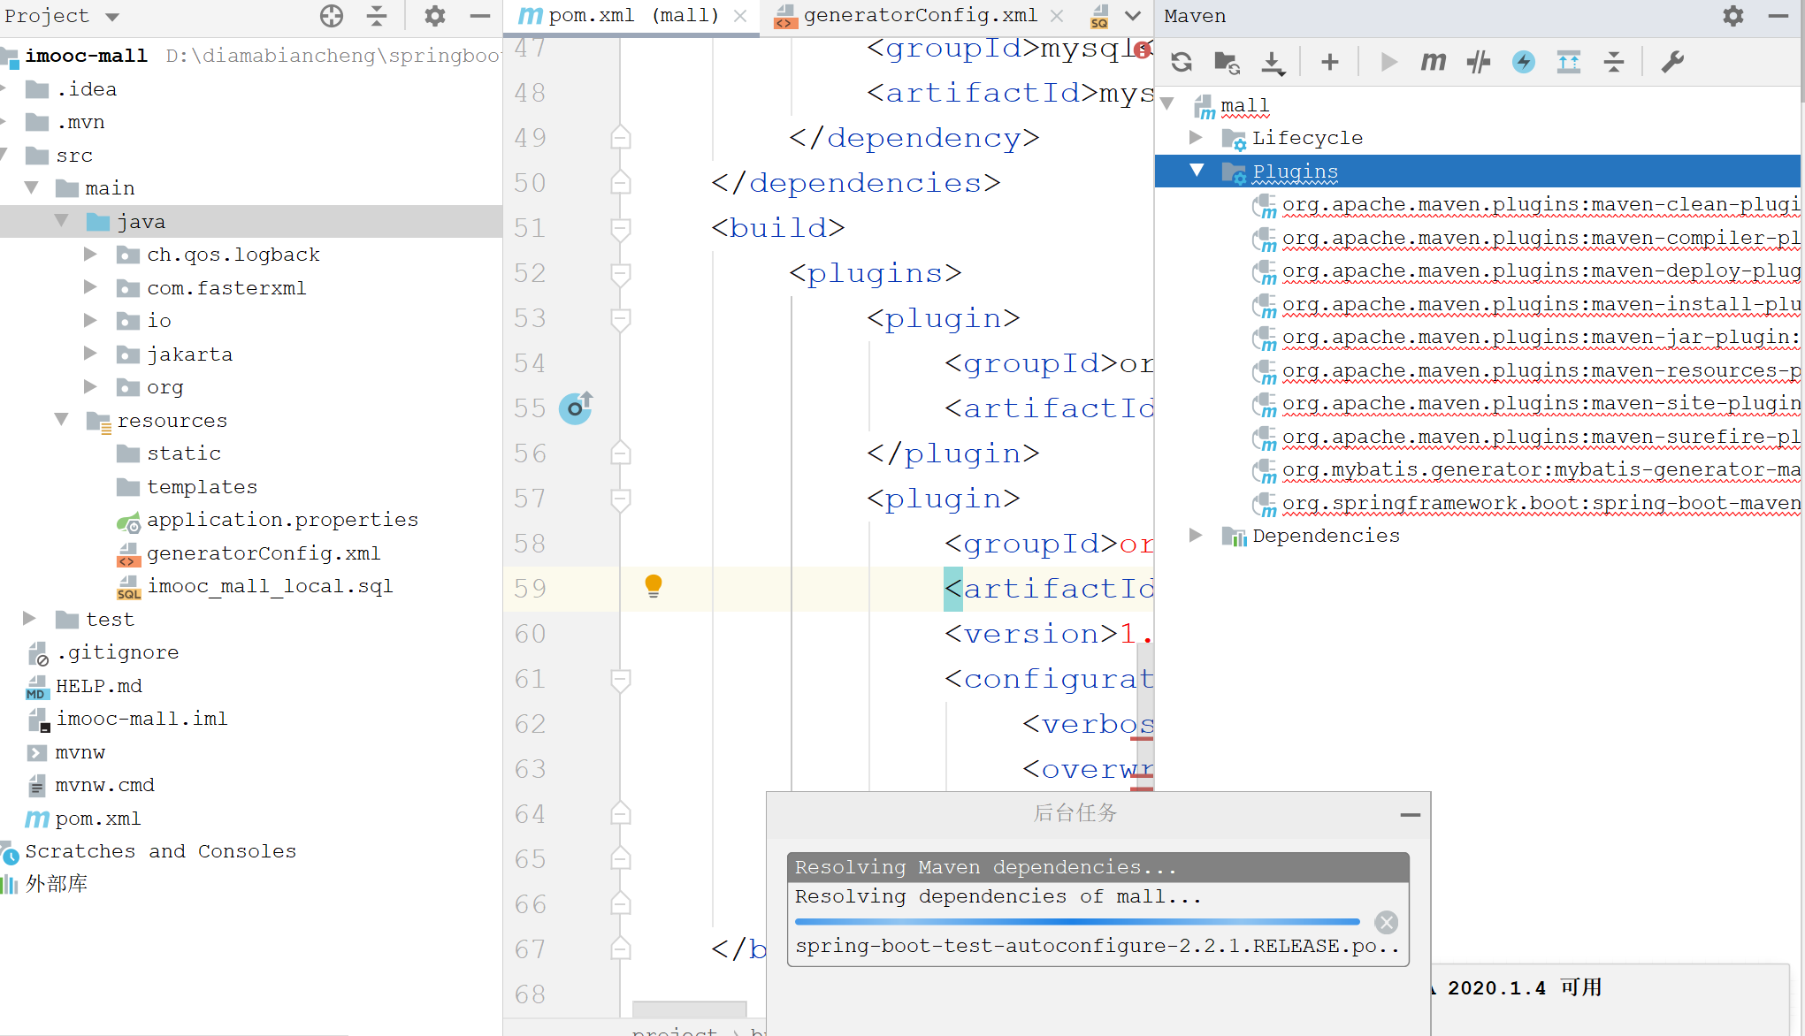Select imooc-mall project root
The height and width of the screenshot is (1036, 1805).
coord(86,56)
